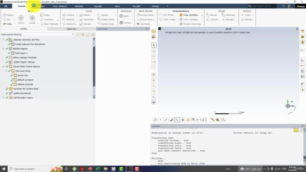Viewport: 306px width, 172px height.
Task: Click the Check mesh icon
Action: [21, 20]
